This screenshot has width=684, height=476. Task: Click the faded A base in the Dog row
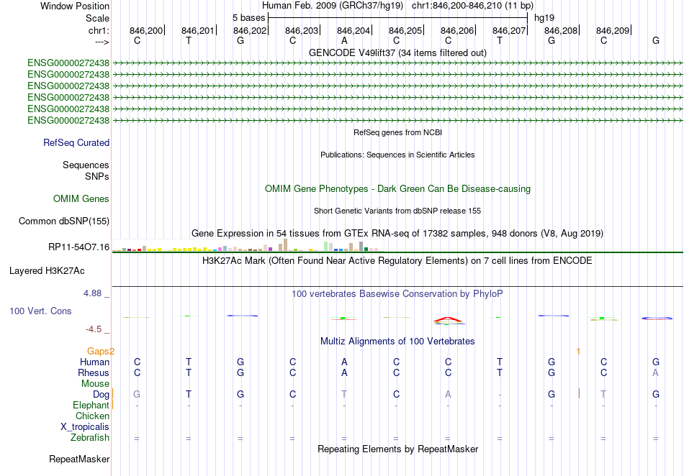[448, 395]
